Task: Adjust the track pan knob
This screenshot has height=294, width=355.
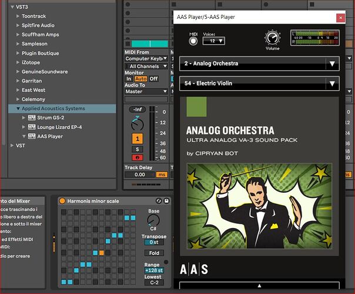Action: coord(138,124)
